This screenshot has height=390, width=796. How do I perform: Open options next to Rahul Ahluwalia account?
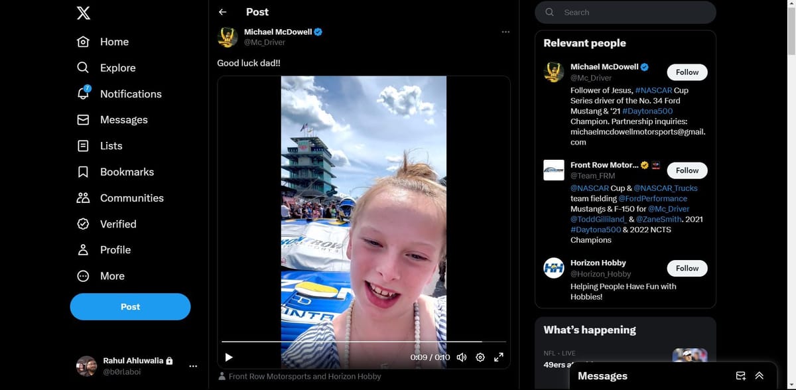192,365
